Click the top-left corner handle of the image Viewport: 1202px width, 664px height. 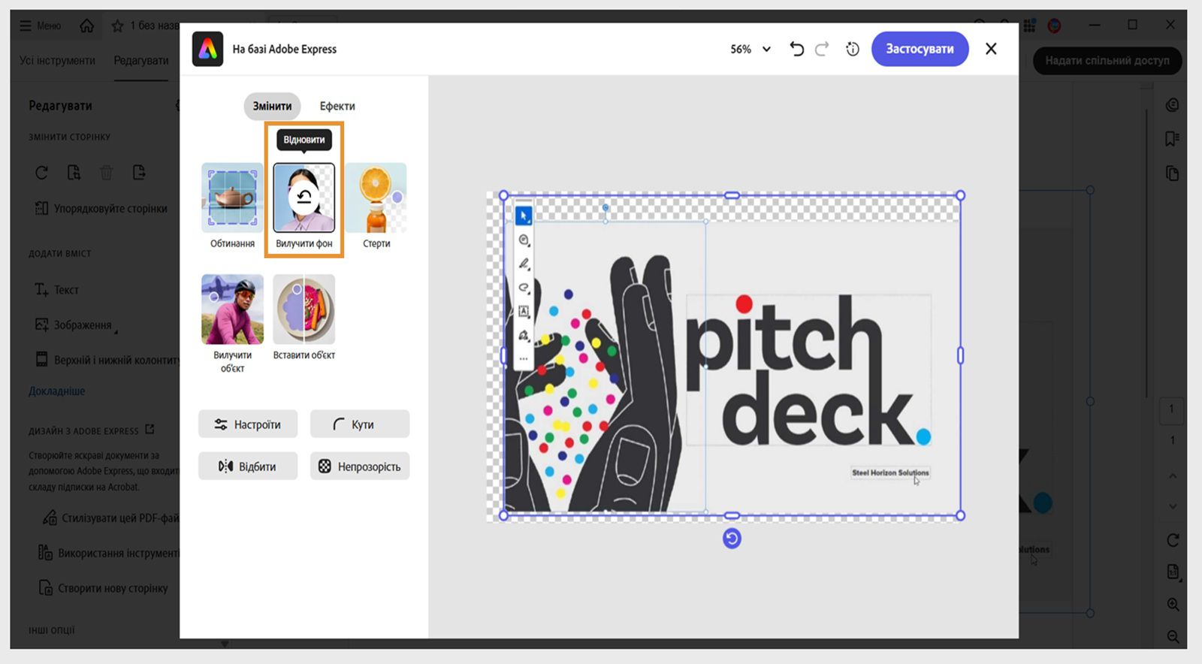pyautogui.click(x=503, y=195)
